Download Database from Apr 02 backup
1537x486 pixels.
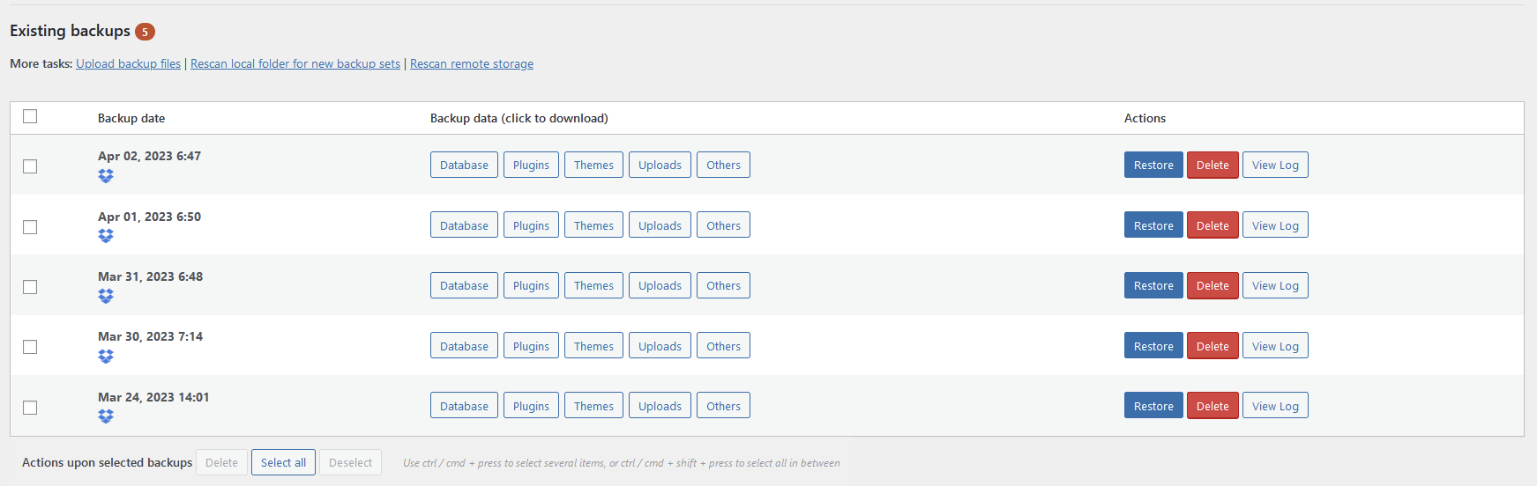pyautogui.click(x=464, y=165)
